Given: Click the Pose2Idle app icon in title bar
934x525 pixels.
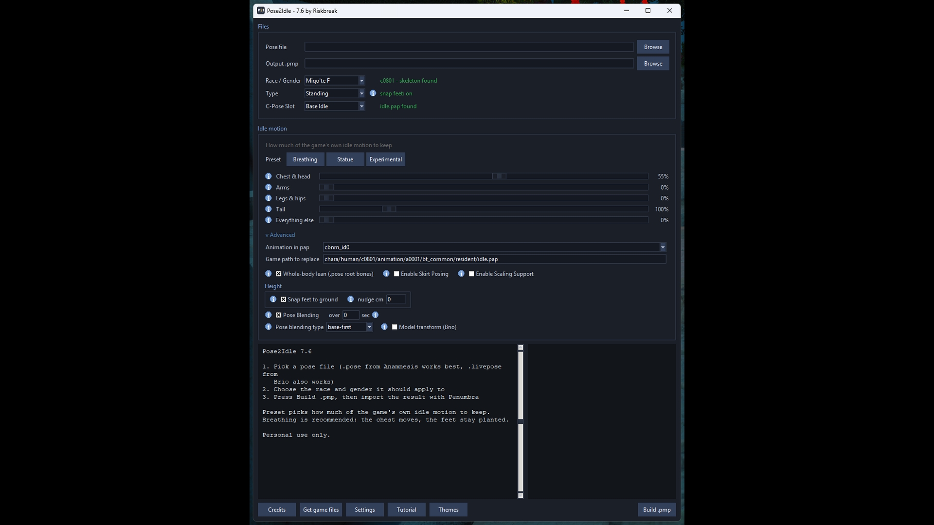Looking at the screenshot, I should click(261, 11).
